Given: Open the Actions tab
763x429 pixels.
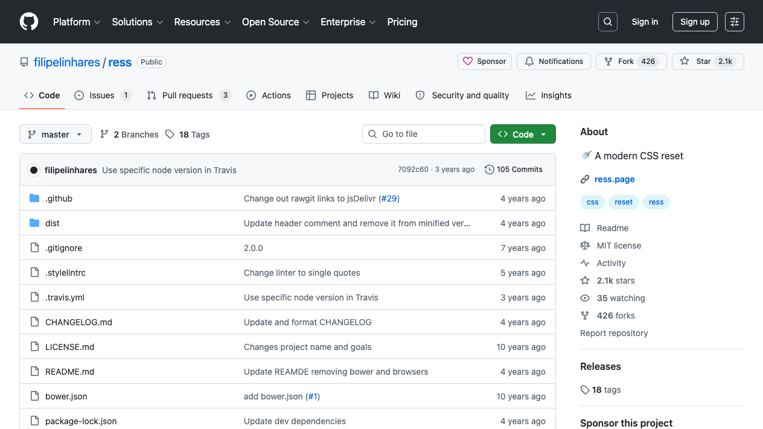Looking at the screenshot, I should [269, 95].
